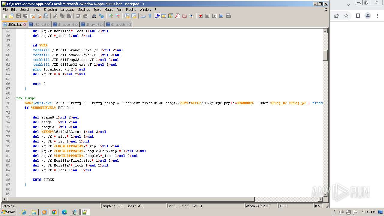Toggle the monitoring eye icon
The width and height of the screenshot is (384, 216).
pos(191,16)
